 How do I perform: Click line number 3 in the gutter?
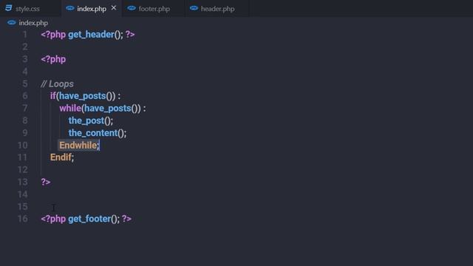(x=24, y=59)
